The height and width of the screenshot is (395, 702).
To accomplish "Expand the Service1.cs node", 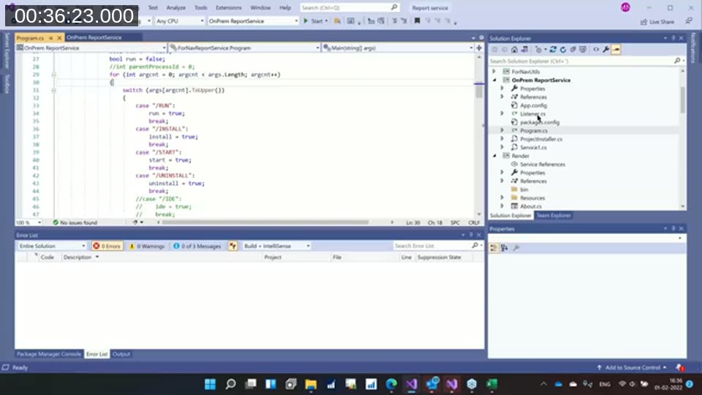I will point(502,147).
